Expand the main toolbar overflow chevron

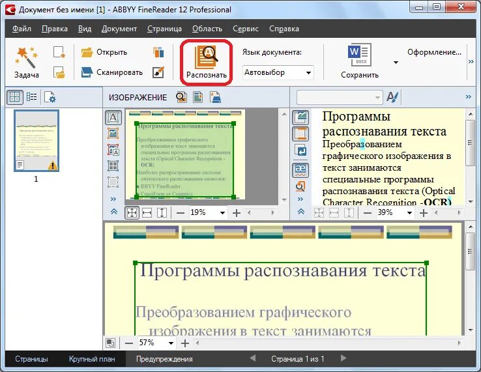click(x=471, y=62)
